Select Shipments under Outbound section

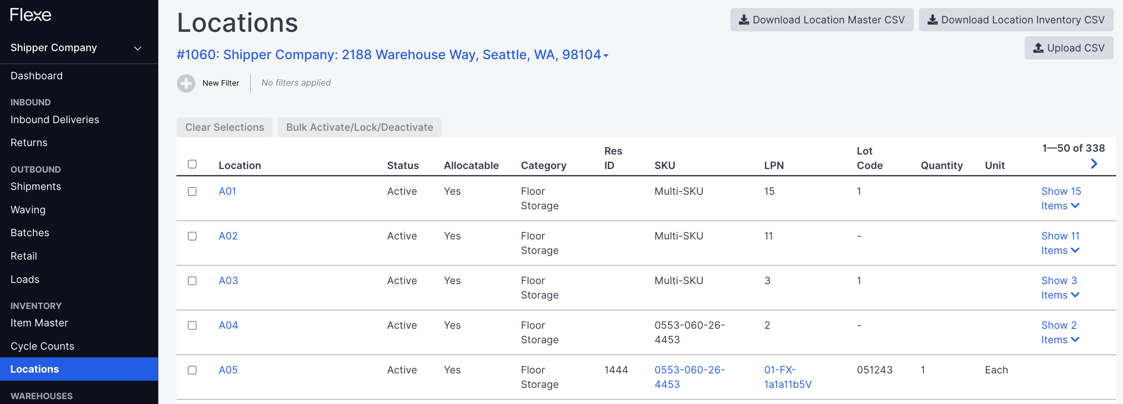pyautogui.click(x=36, y=186)
